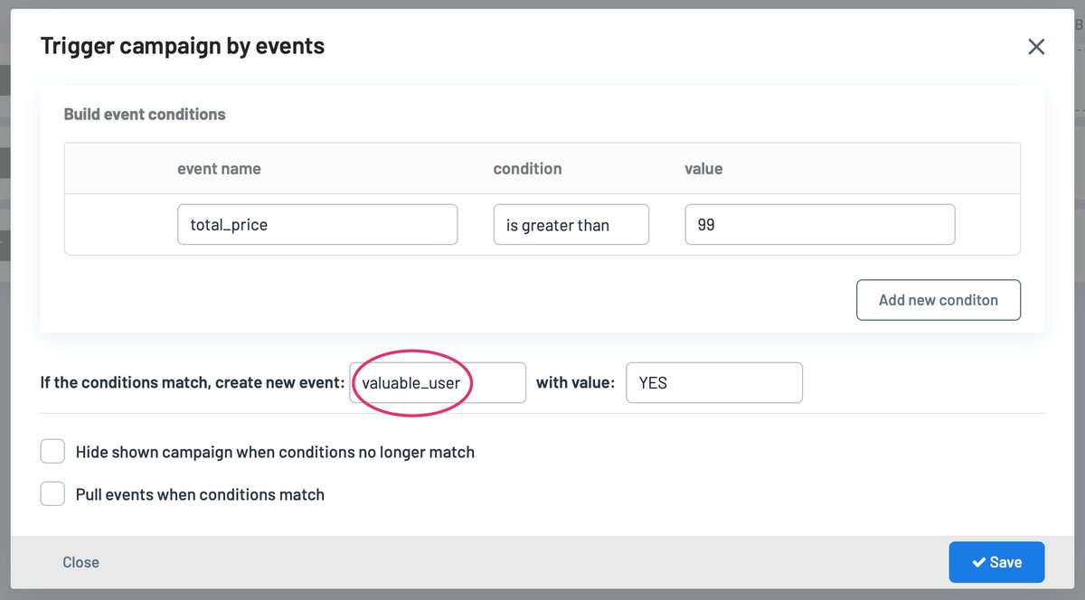Click the condition column header

point(527,168)
